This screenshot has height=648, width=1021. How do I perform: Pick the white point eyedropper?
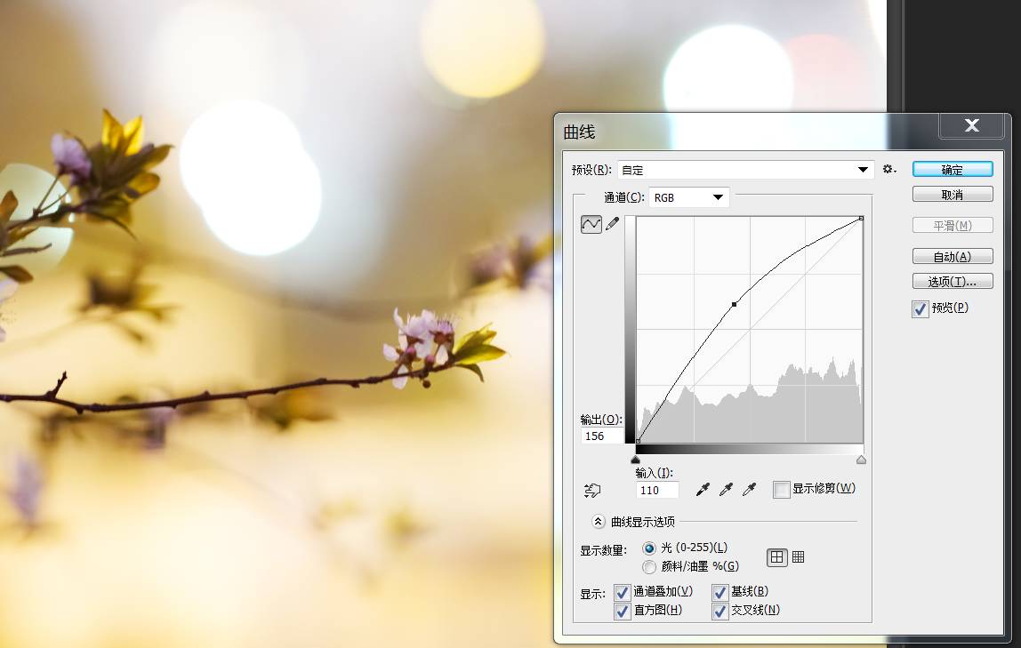click(750, 490)
